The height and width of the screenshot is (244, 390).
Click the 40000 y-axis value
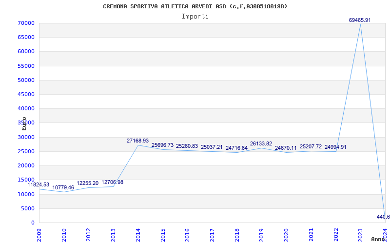click(x=26, y=108)
